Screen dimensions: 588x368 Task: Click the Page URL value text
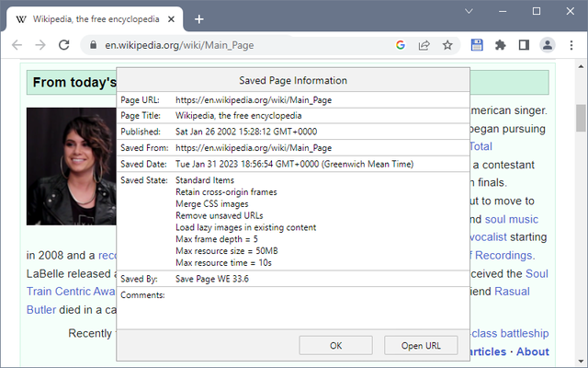click(x=254, y=100)
